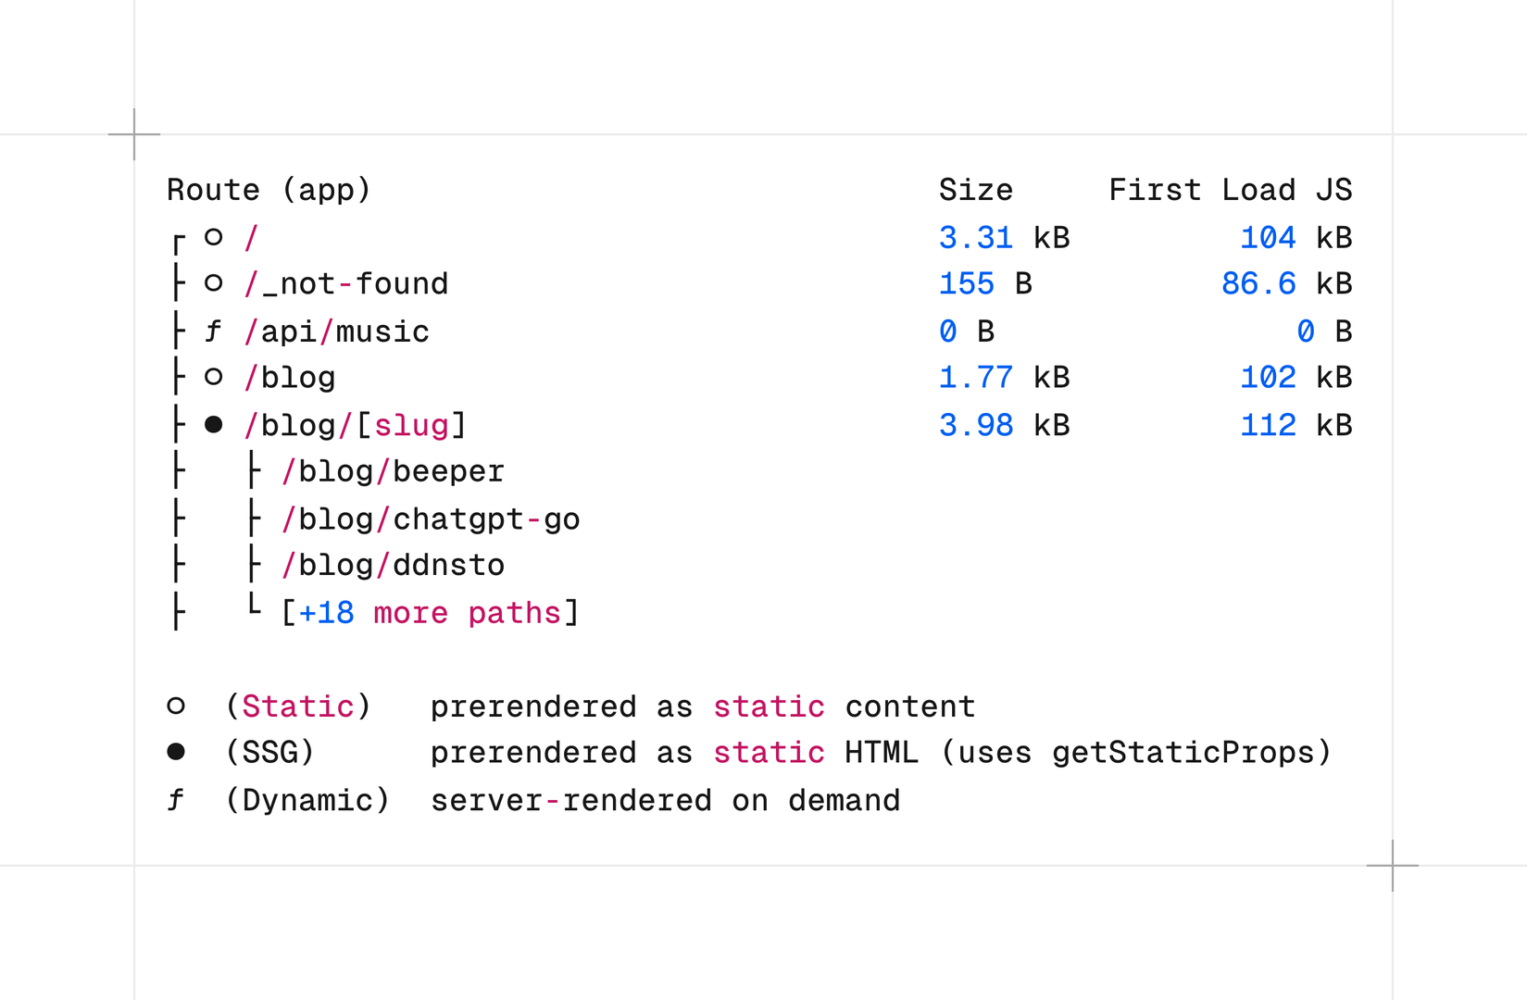Toggle visibility of the /blog/beeper path
This screenshot has width=1527, height=1000.
(x=393, y=471)
